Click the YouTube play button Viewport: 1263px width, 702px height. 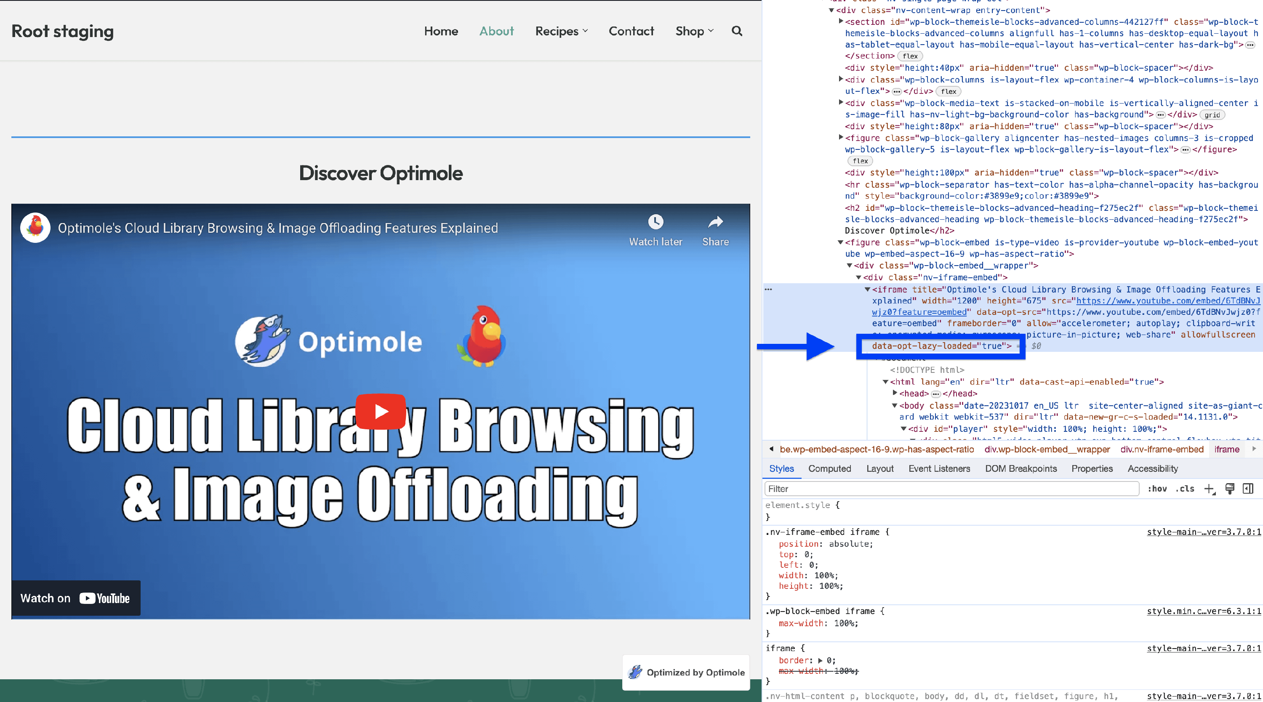coord(381,411)
